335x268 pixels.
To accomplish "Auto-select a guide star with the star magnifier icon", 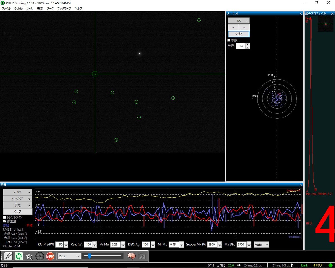I will 29,256.
